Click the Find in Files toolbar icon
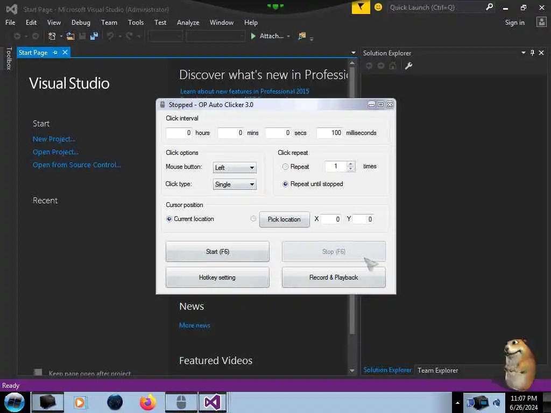 302,36
